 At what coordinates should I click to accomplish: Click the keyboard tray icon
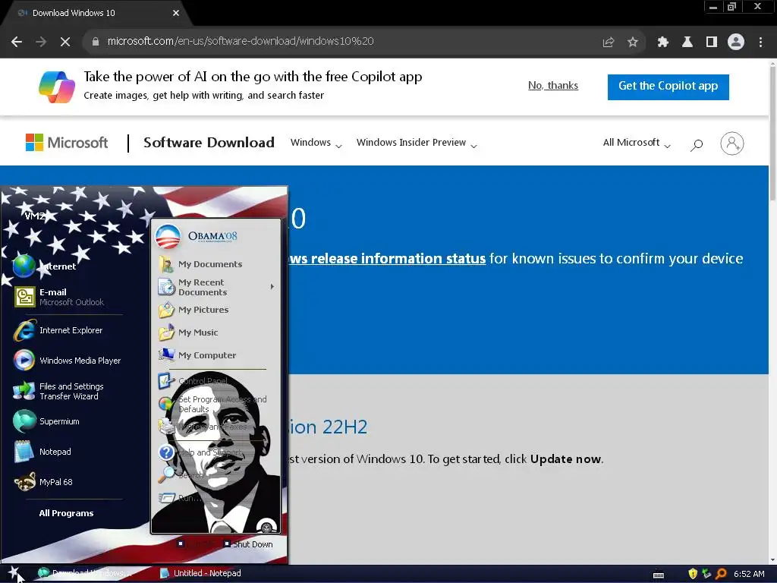[x=659, y=575]
